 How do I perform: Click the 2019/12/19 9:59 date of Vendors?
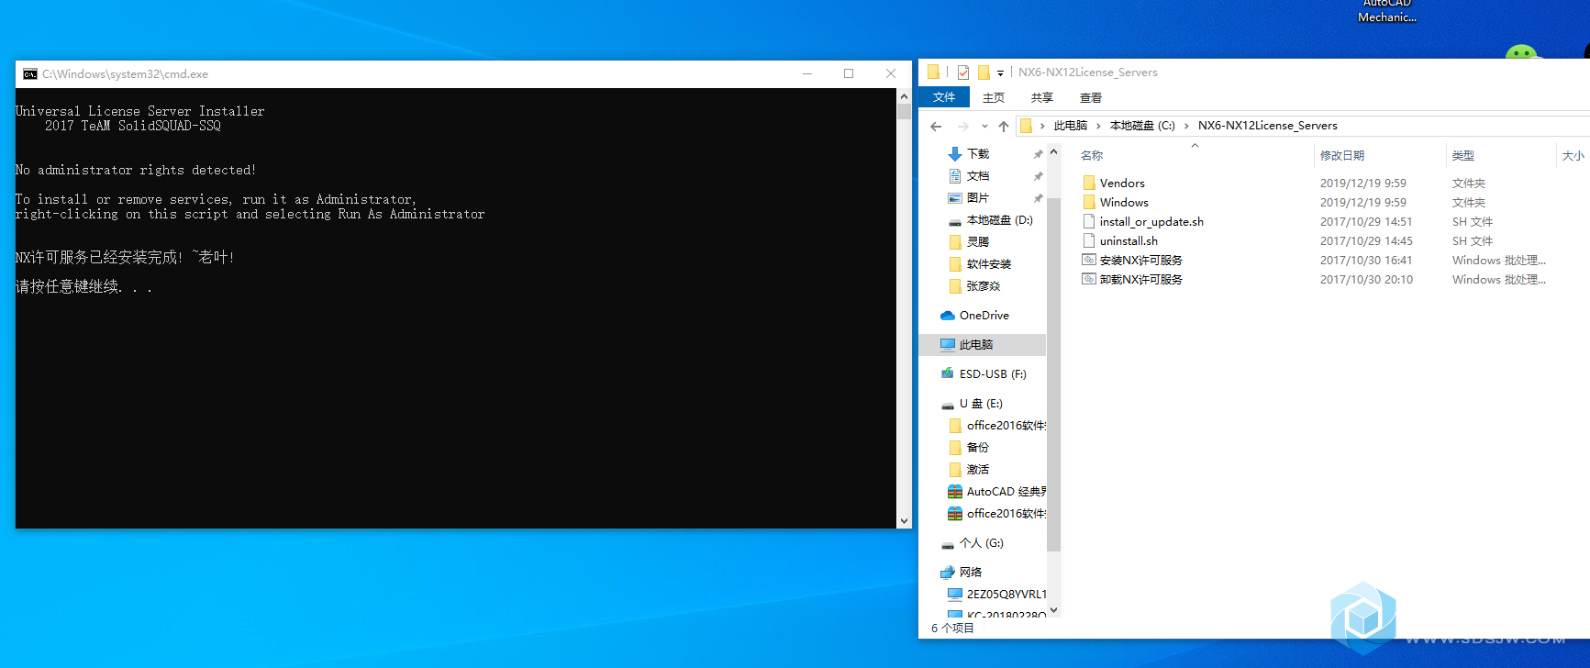(x=1363, y=184)
